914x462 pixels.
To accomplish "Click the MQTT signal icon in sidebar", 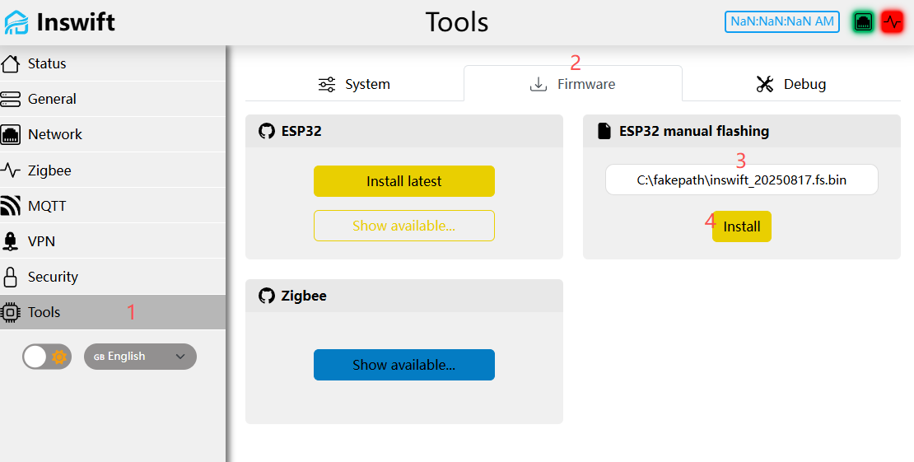I will (x=11, y=206).
